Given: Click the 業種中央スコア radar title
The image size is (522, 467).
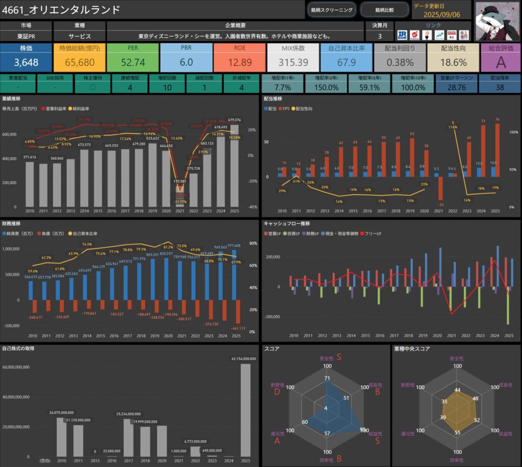Looking at the screenshot, I should click(412, 349).
